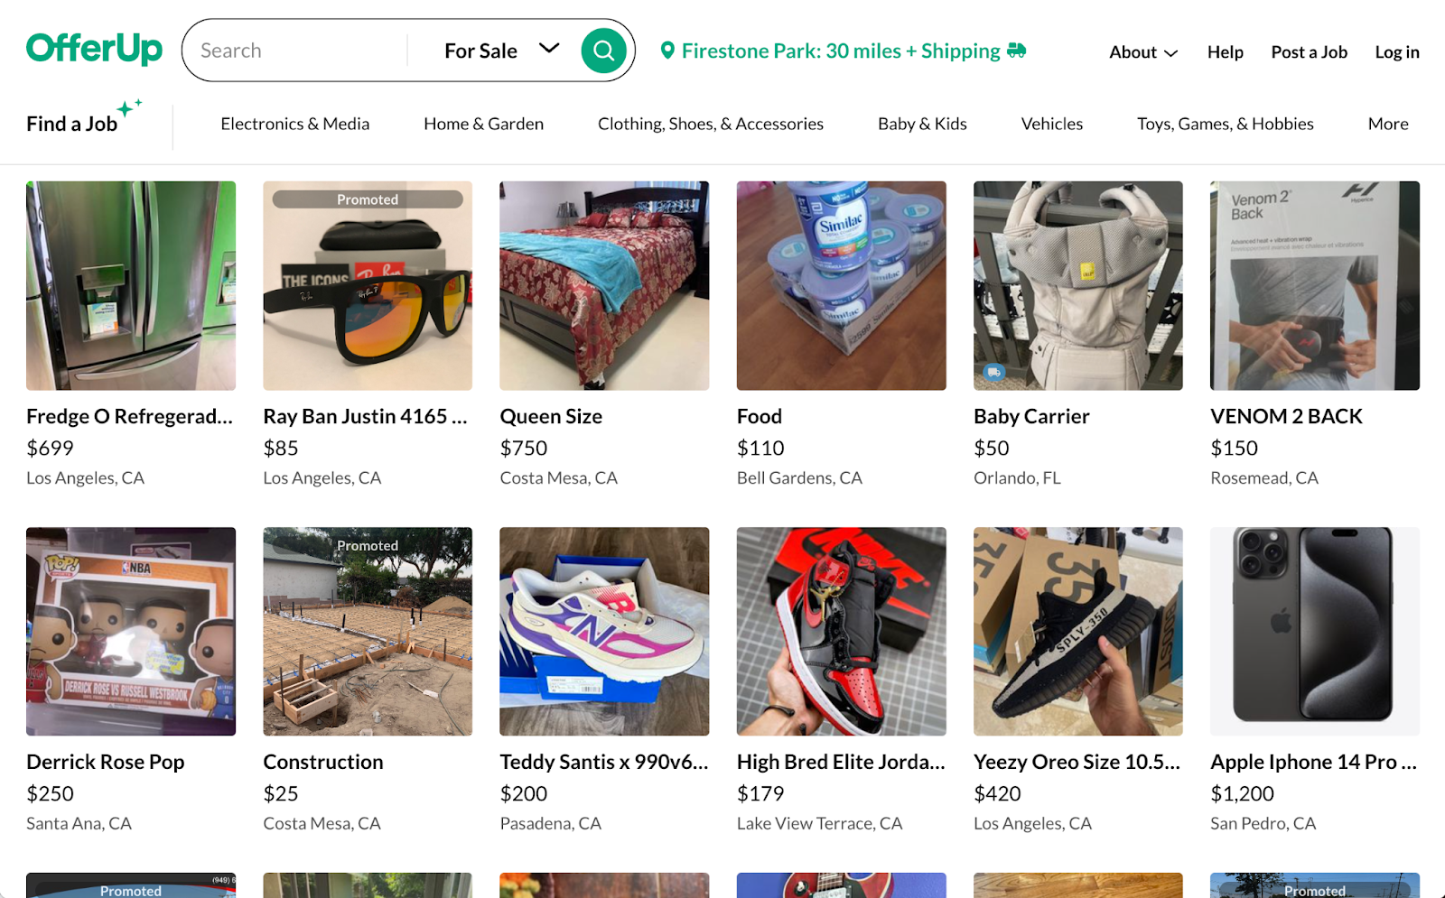Click the green search magnifier button
Screen dimensions: 1445x898
(603, 51)
